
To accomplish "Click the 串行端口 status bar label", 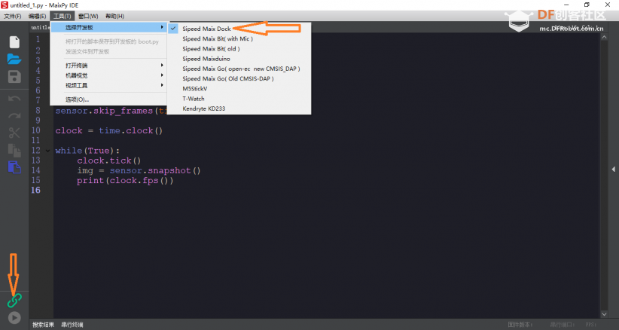I will click(x=563, y=325).
